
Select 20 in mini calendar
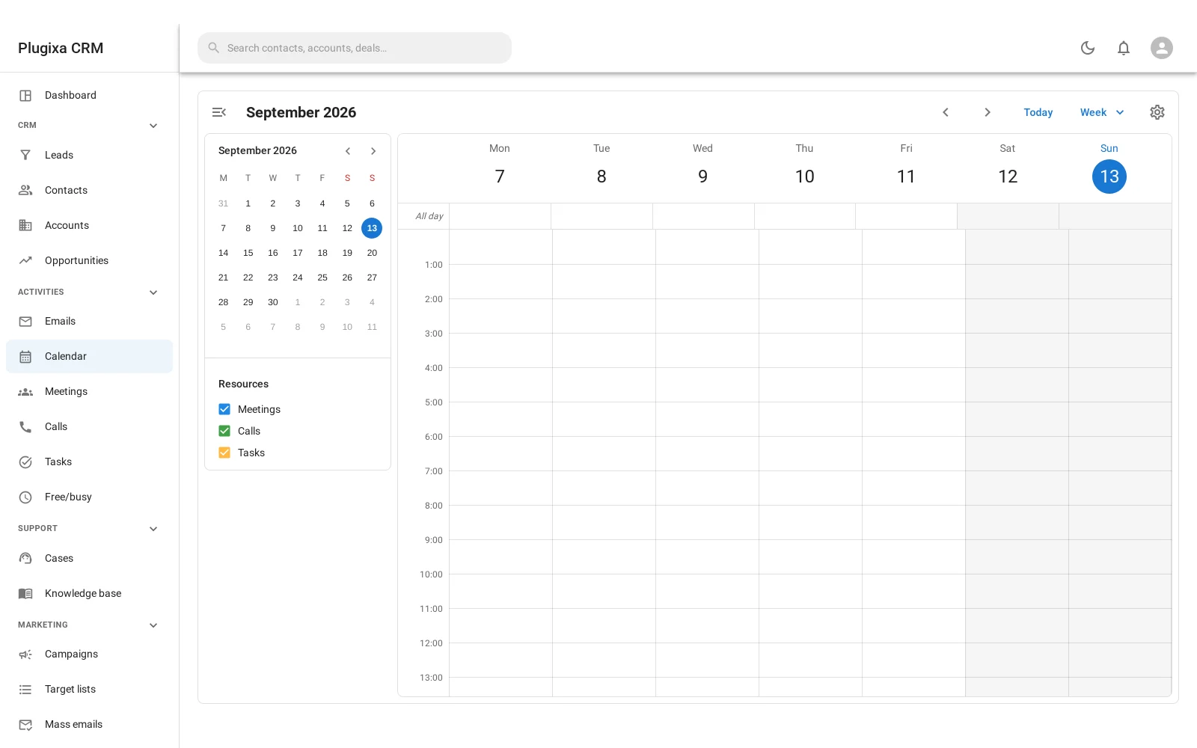coord(372,253)
